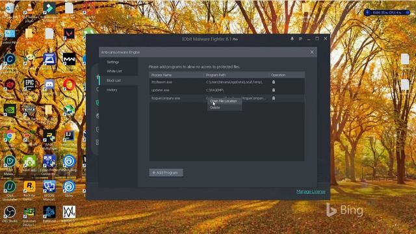Delete the first block list entry via trash icon

point(274,82)
